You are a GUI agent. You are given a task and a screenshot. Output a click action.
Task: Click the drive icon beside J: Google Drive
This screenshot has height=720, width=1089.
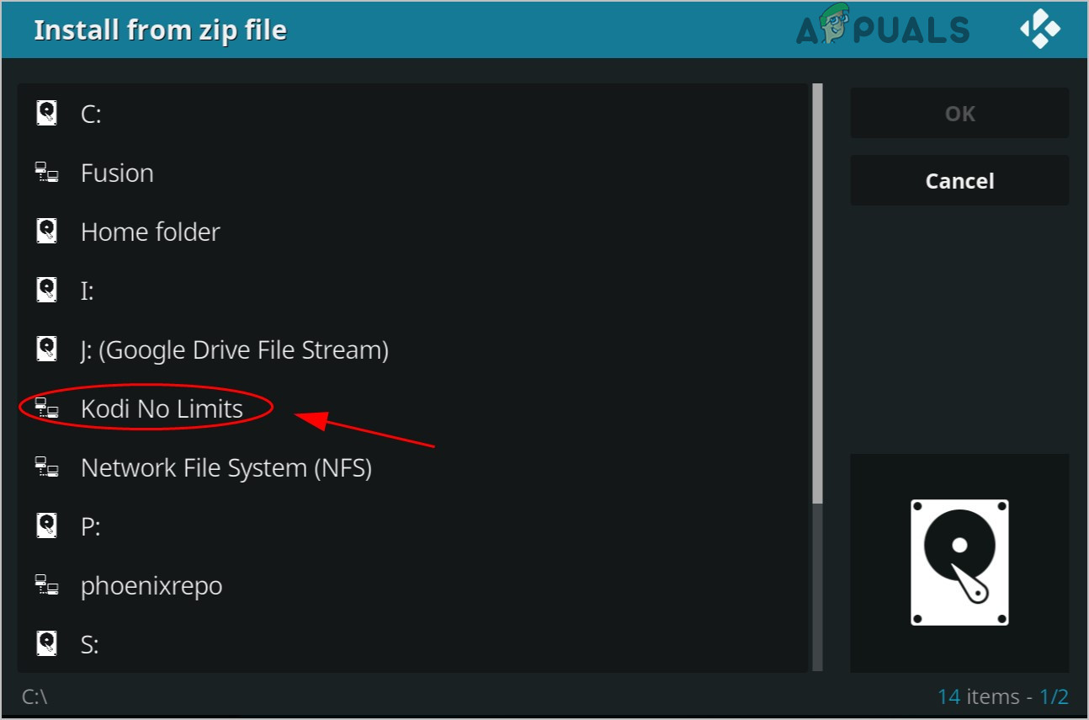pos(47,349)
